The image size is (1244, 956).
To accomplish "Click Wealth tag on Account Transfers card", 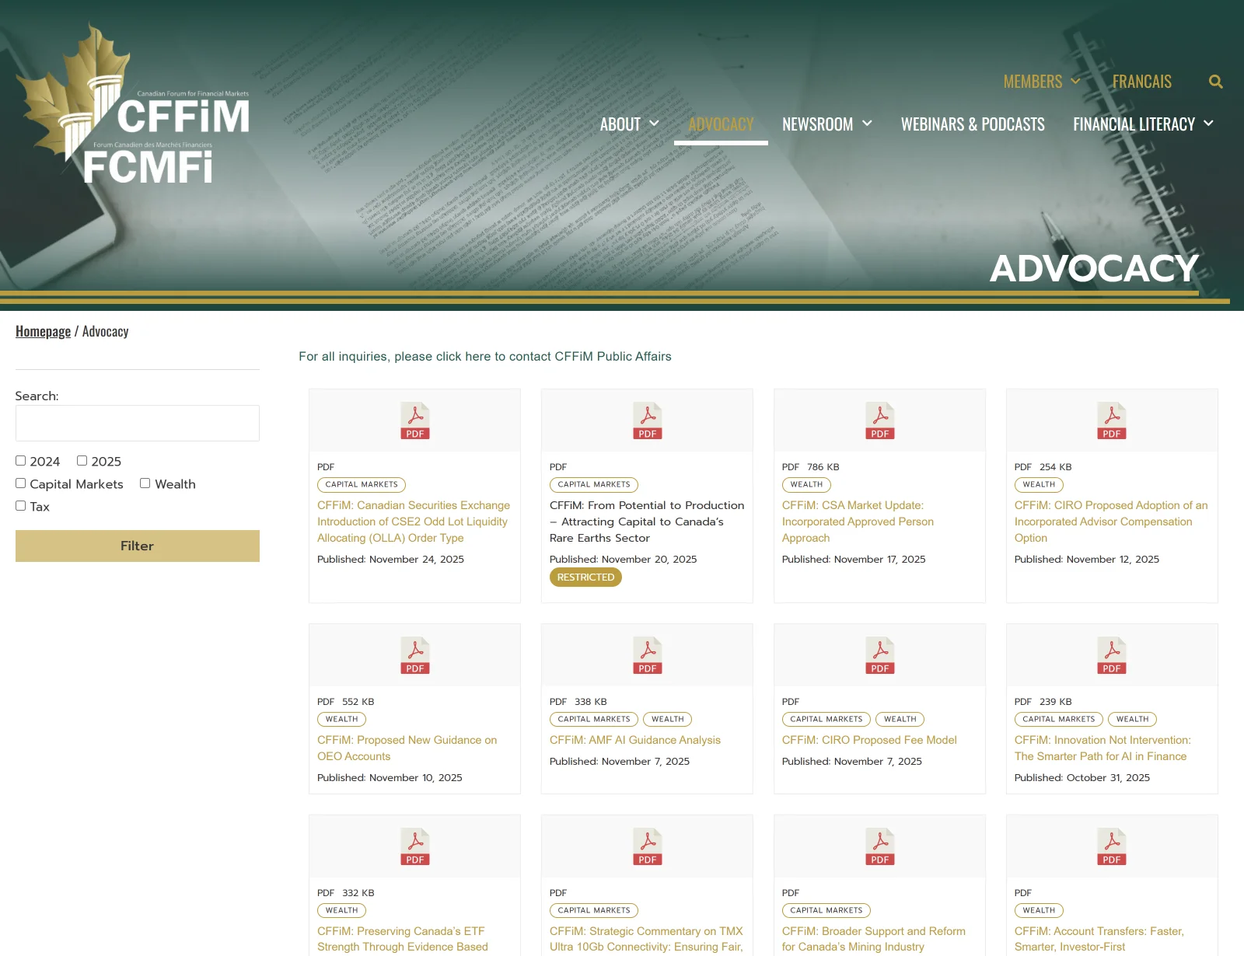I will (1039, 910).
